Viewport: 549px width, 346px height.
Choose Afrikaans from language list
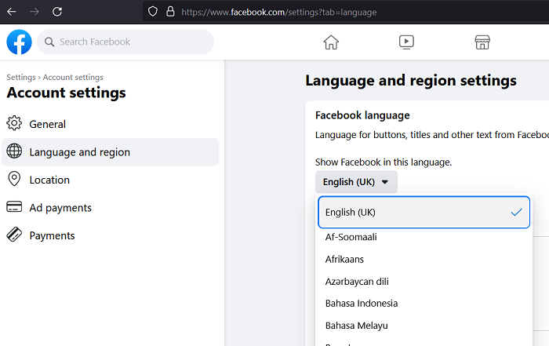(x=345, y=259)
